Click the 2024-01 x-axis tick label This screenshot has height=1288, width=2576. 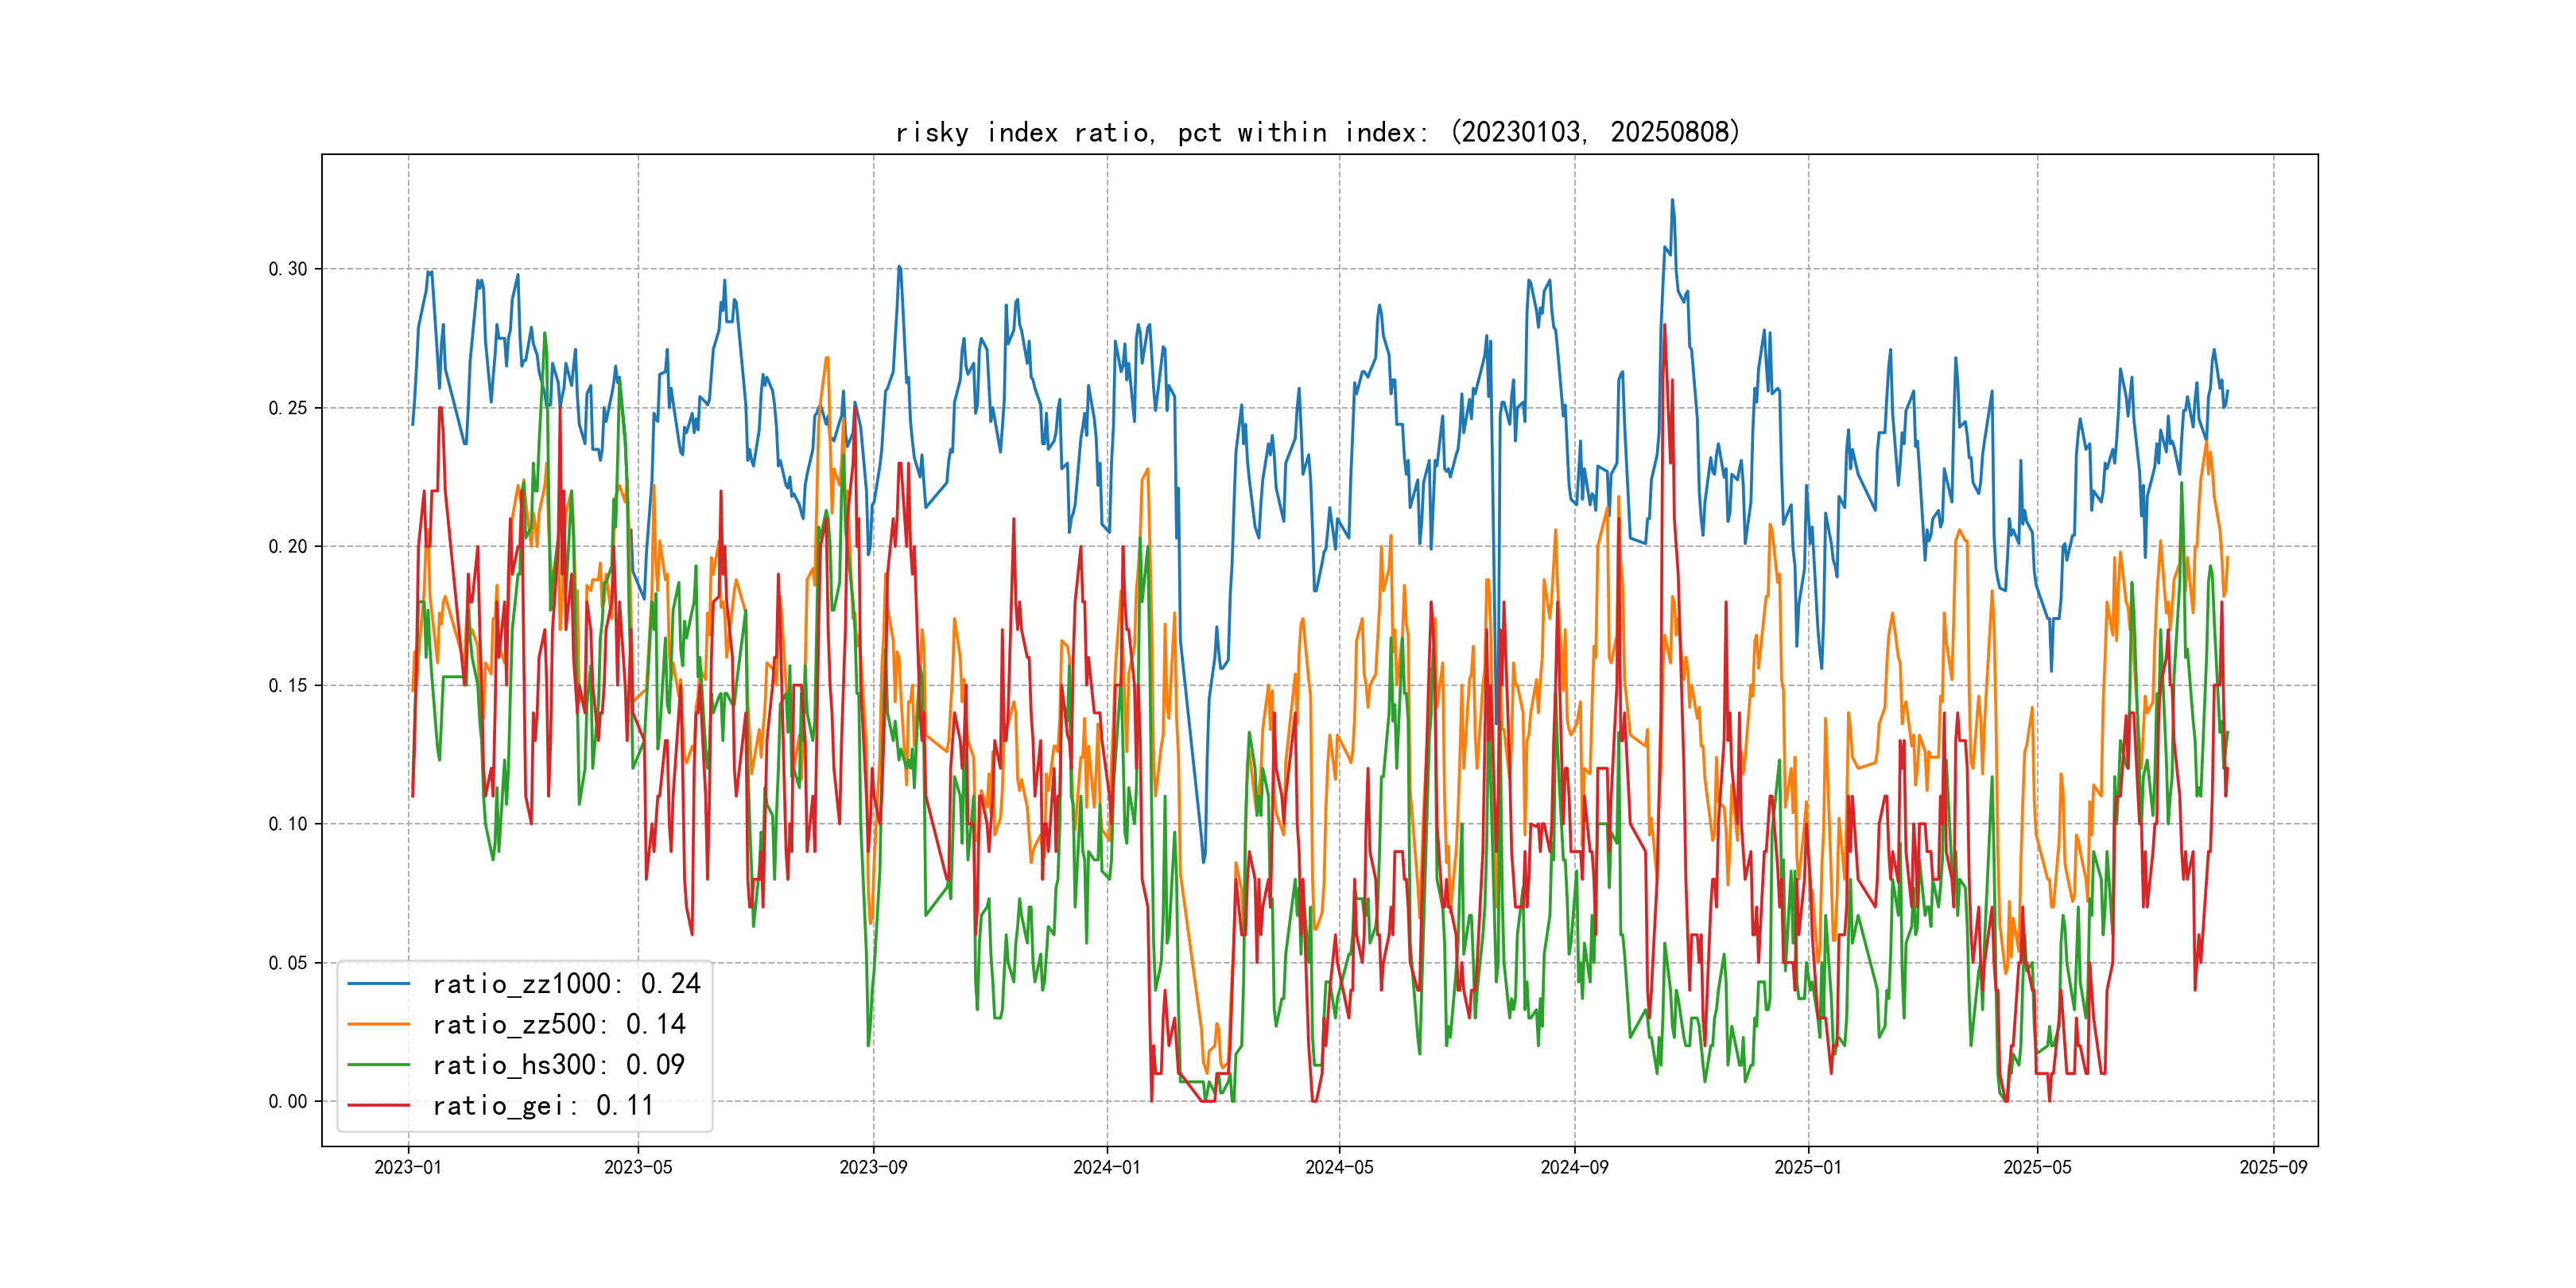click(x=1106, y=1167)
